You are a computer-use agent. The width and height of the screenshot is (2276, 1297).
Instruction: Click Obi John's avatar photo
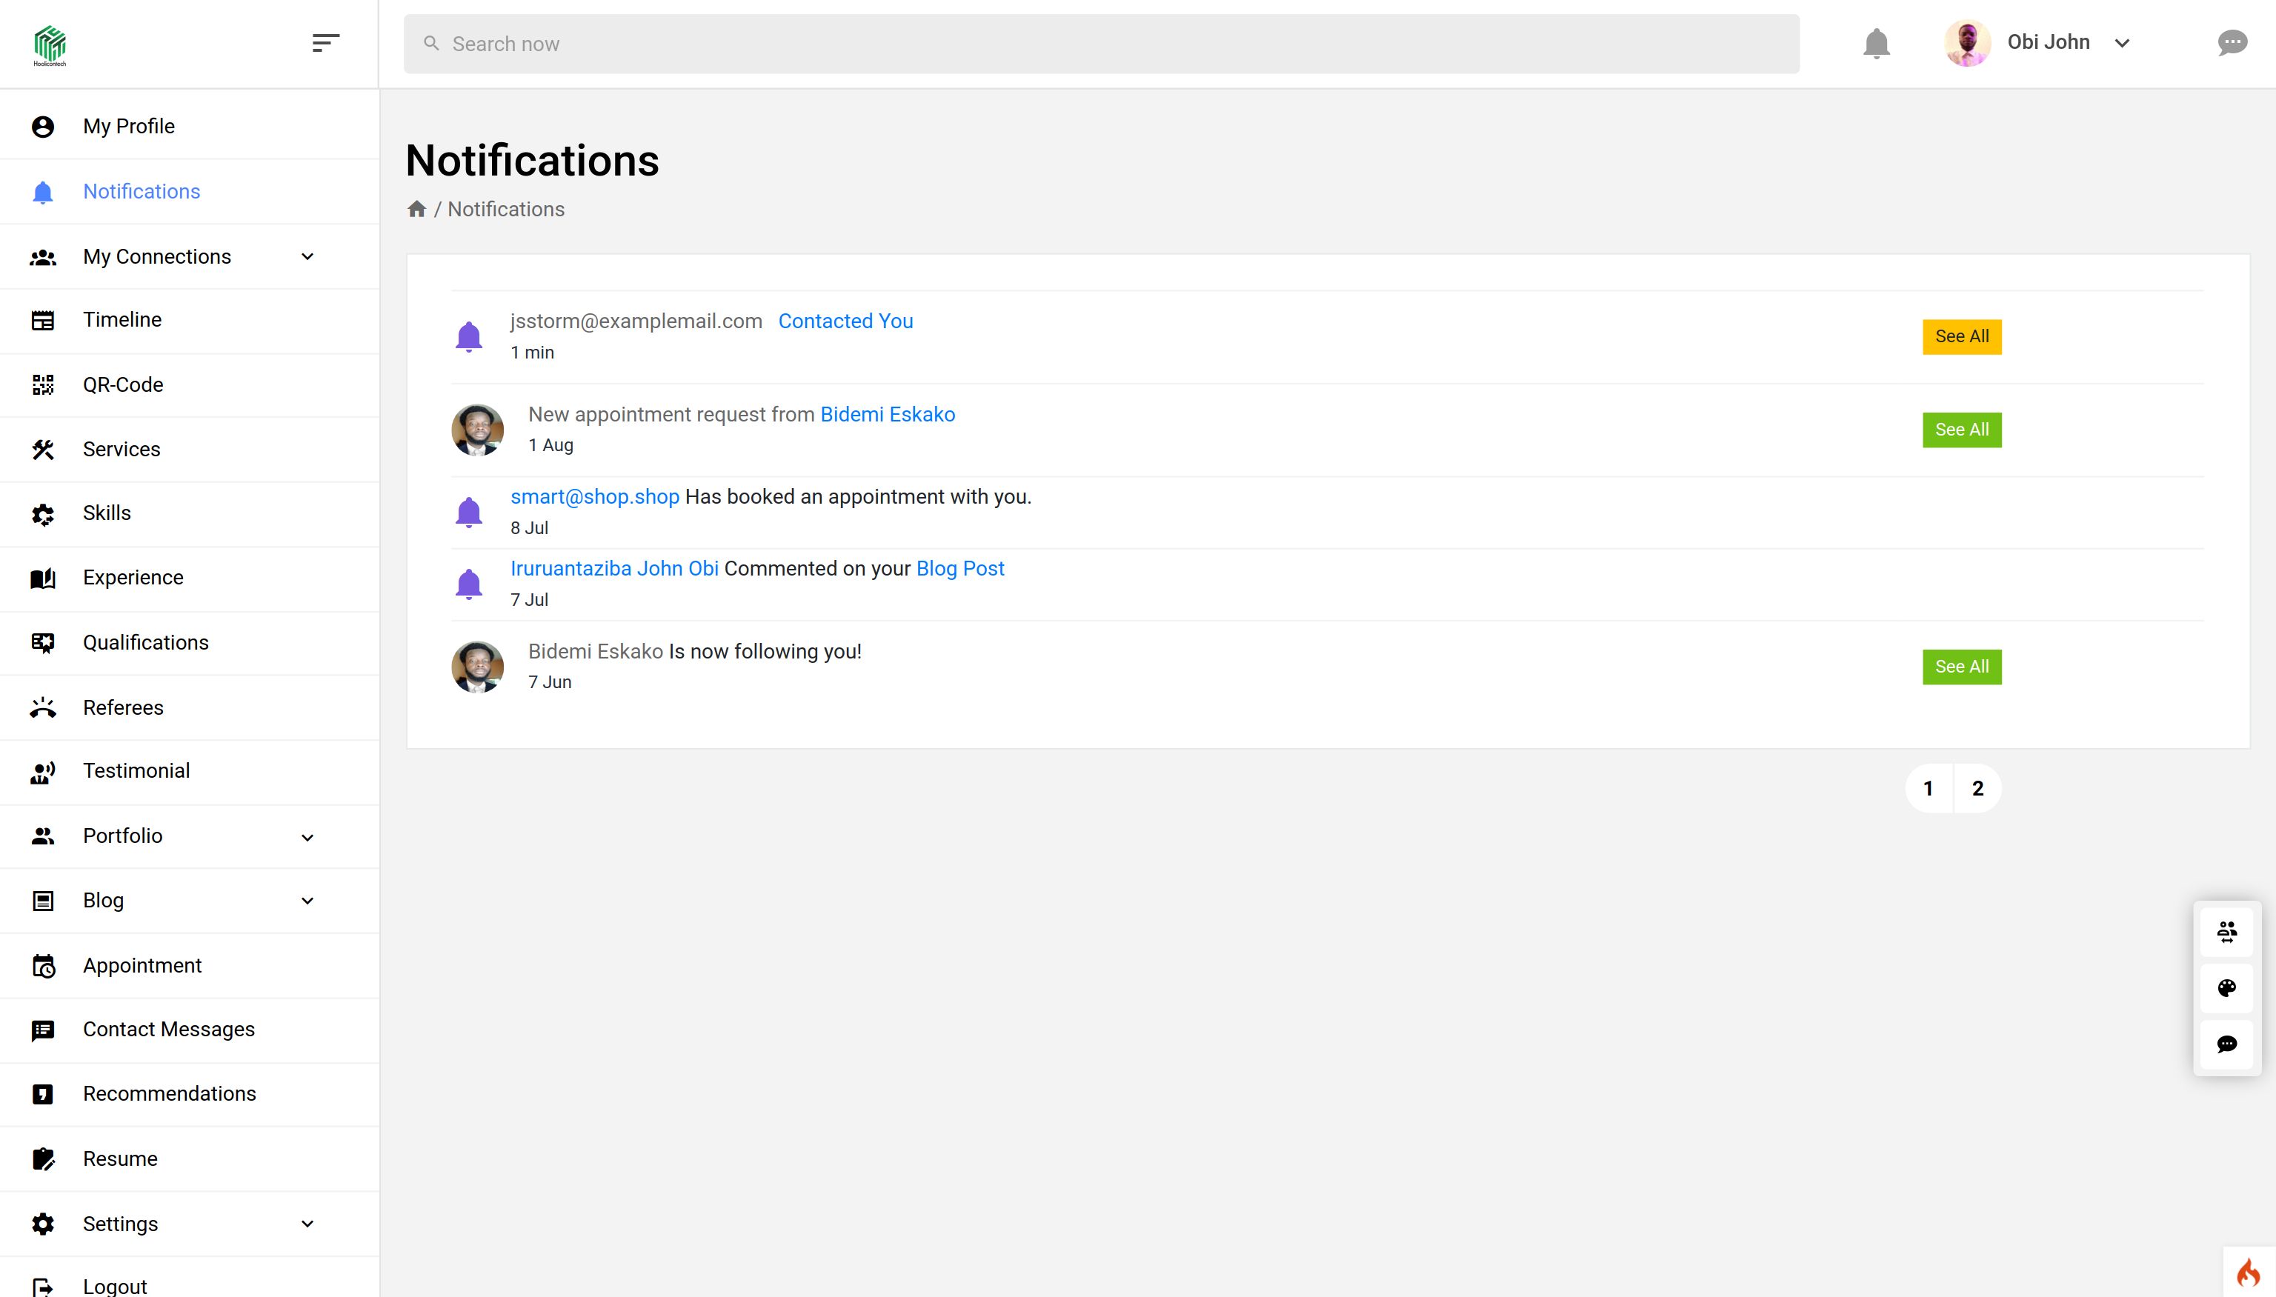pos(1967,43)
